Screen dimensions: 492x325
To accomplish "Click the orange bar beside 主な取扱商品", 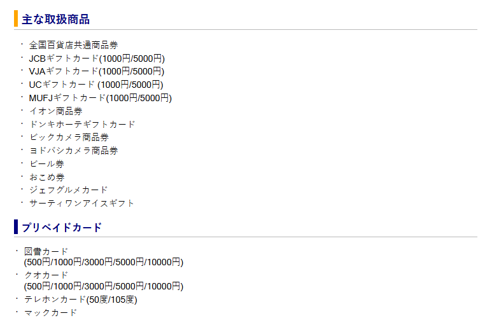I will [x=15, y=19].
